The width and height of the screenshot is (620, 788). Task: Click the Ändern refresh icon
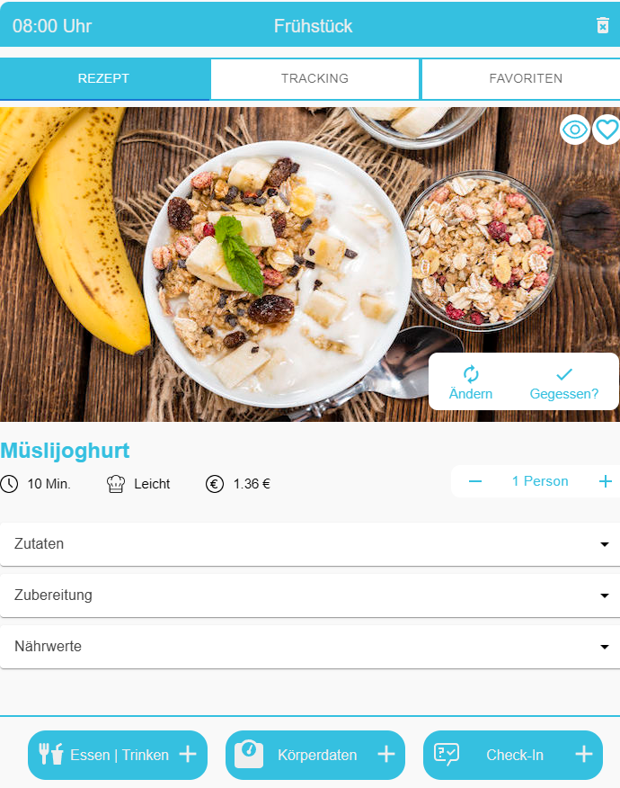tap(471, 374)
